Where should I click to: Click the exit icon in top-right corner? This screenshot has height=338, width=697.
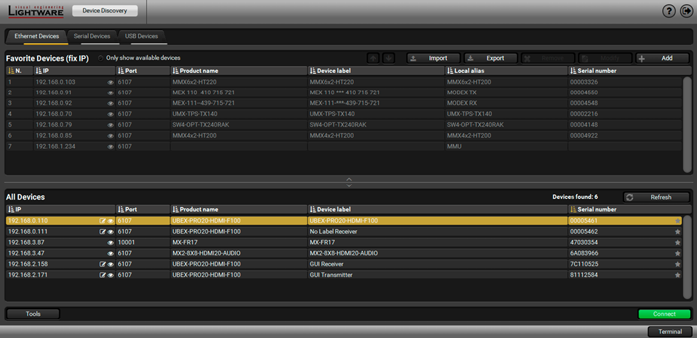[x=686, y=11]
